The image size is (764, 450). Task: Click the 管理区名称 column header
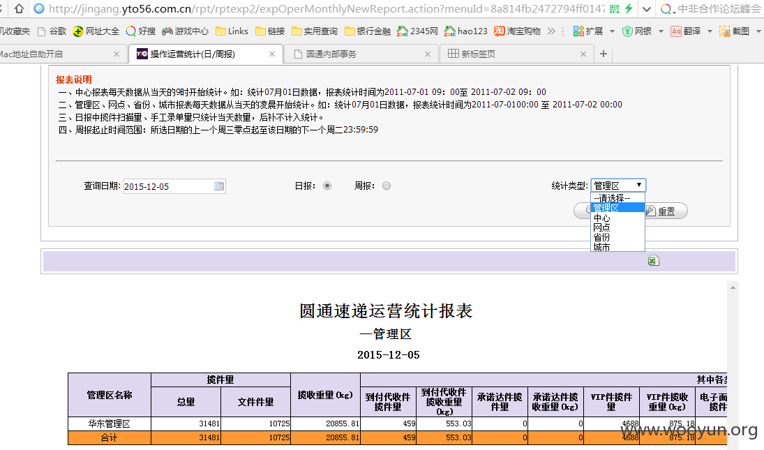109,395
